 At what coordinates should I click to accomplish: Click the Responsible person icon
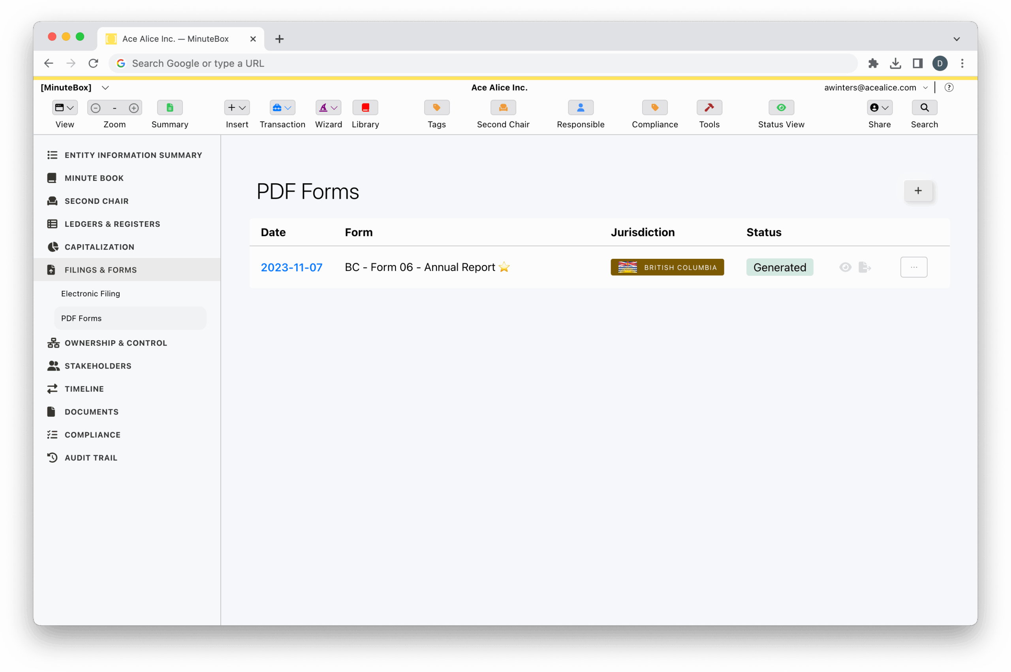pyautogui.click(x=581, y=107)
